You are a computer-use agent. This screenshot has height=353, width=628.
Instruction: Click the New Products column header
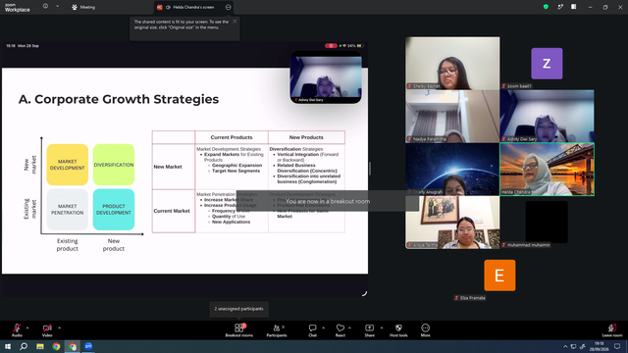coord(306,137)
